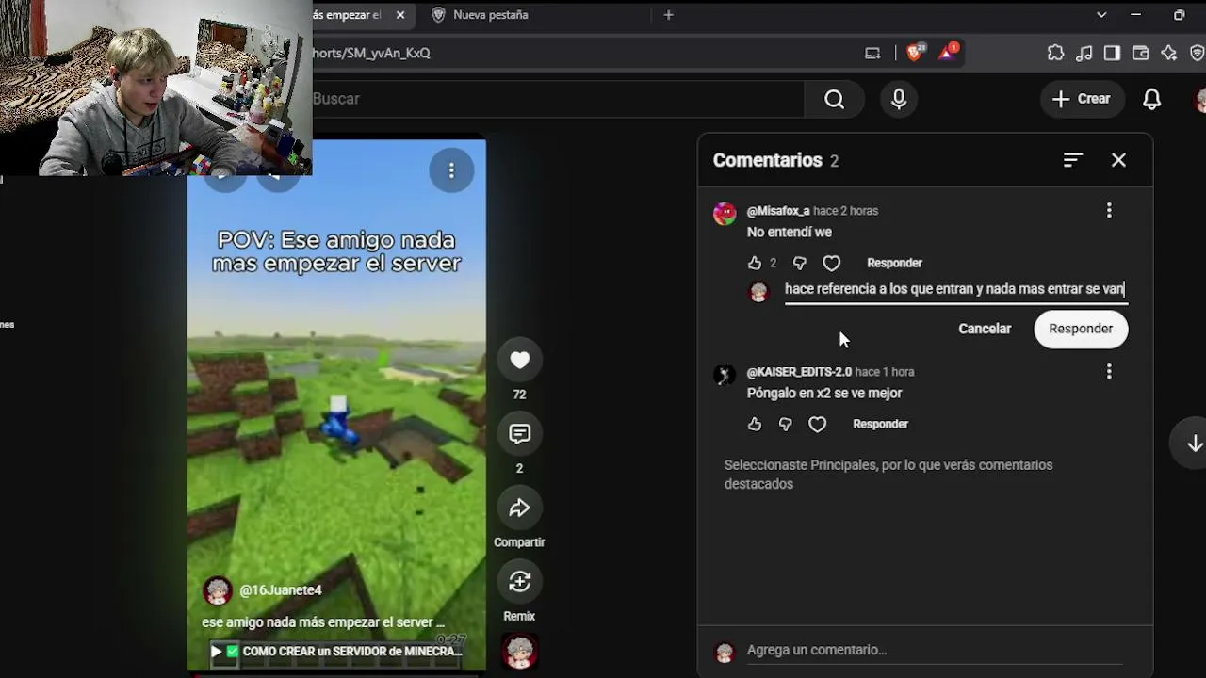Open the Leo AI sparkle icon
Viewport: 1206px width, 678px height.
click(x=1168, y=53)
